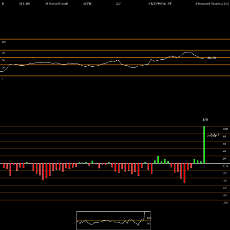
Task: Click the 30 level label on RSI axis
Action: click(3, 68)
